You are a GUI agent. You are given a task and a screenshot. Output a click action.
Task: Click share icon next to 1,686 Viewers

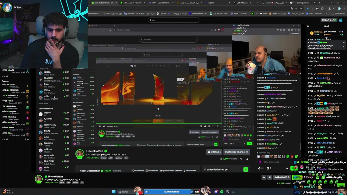(241, 159)
